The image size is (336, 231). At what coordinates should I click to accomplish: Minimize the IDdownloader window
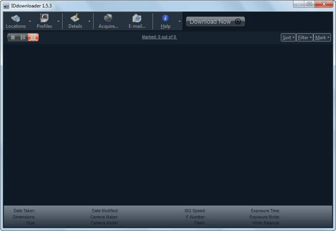(299, 4)
